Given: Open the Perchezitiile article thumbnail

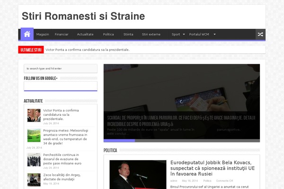Looking at the screenshot, I should click(x=34, y=160).
